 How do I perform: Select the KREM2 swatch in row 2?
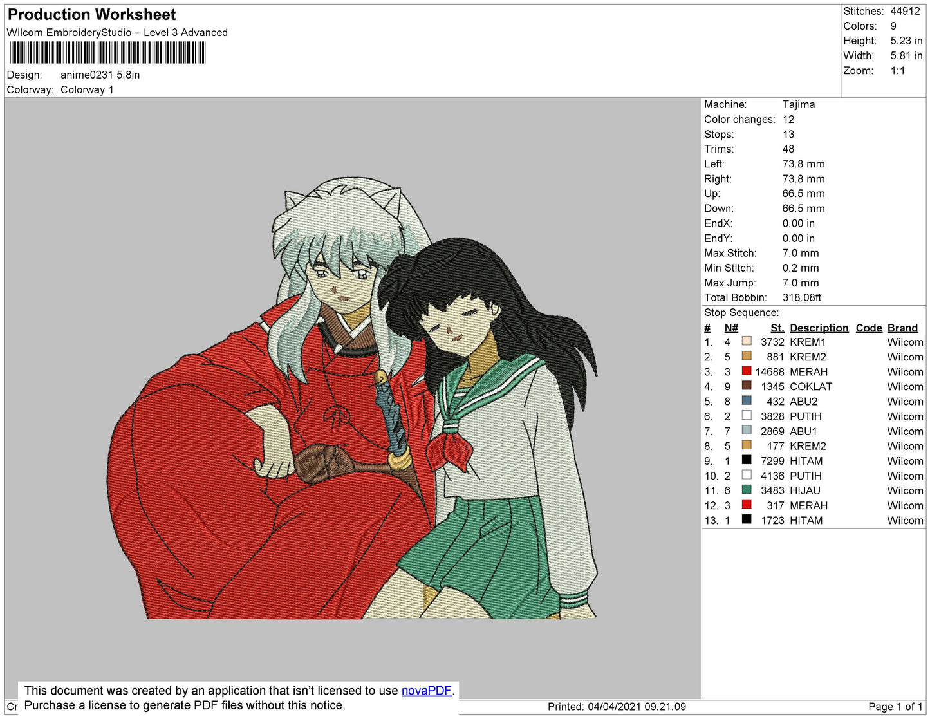tap(747, 356)
